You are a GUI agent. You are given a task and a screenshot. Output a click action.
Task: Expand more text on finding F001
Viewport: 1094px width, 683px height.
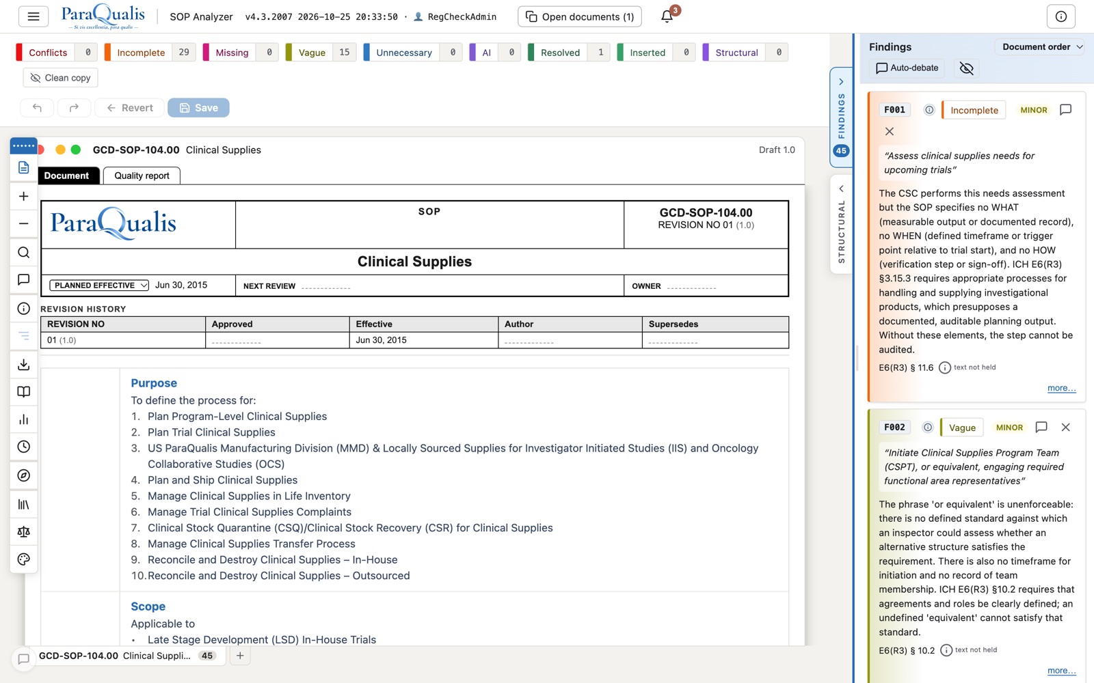tap(1061, 388)
